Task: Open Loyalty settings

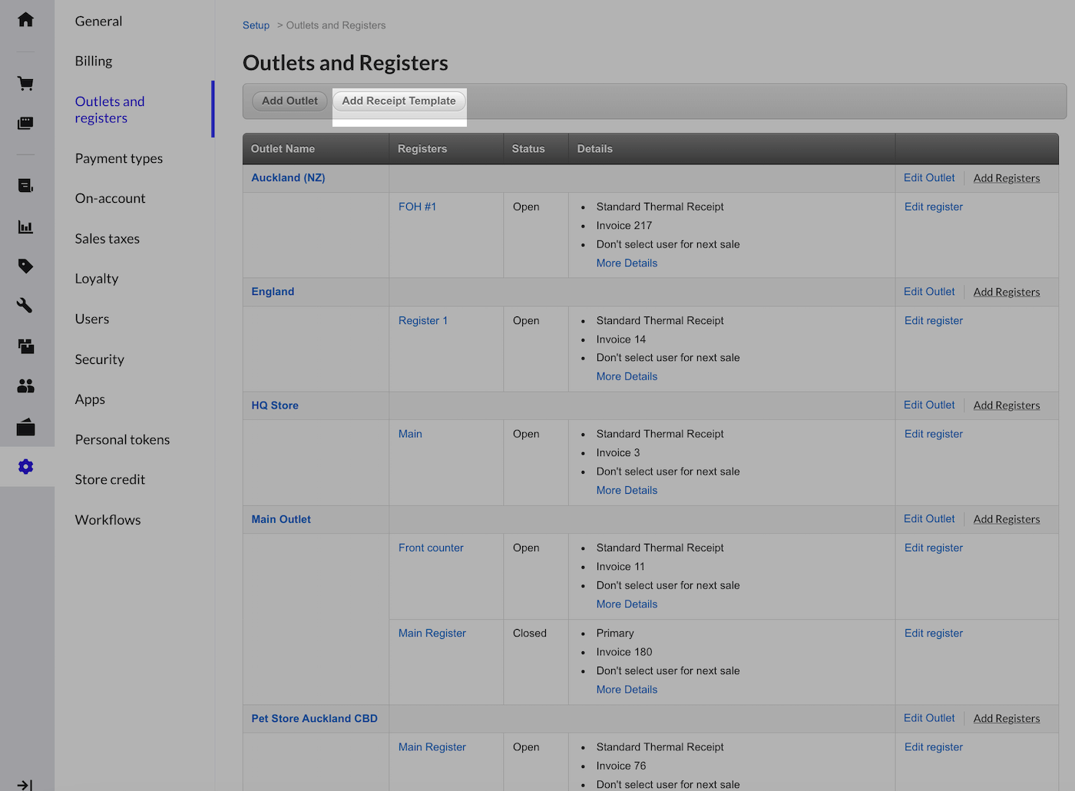Action: click(x=97, y=279)
